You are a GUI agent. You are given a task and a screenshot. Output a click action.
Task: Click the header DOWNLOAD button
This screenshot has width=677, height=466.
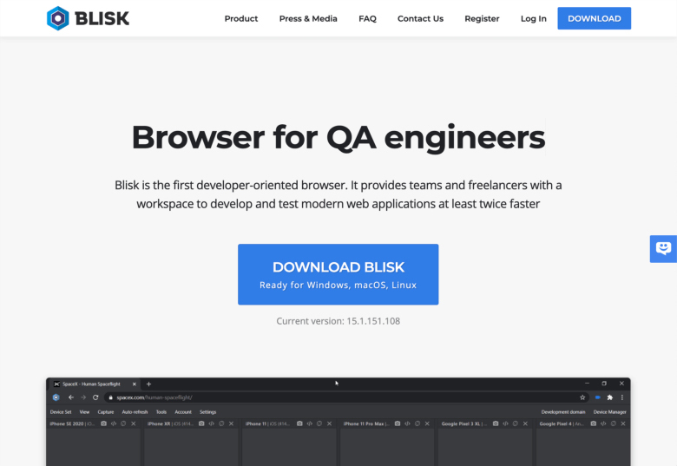coord(594,18)
